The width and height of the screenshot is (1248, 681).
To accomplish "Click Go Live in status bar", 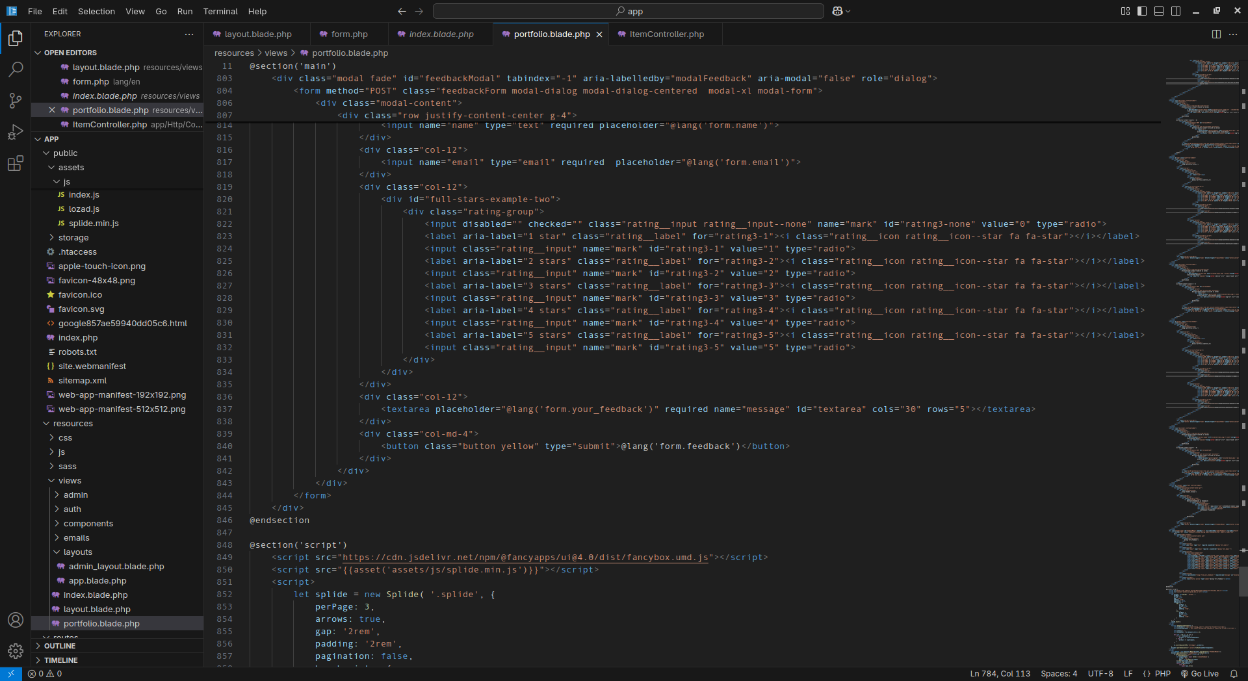I will coord(1200,674).
